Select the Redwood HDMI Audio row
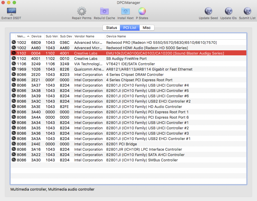The height and width of the screenshot is (201, 257). coord(129,48)
